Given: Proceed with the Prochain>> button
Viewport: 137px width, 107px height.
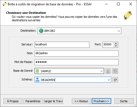Looking at the screenshot, I should [x=101, y=101].
